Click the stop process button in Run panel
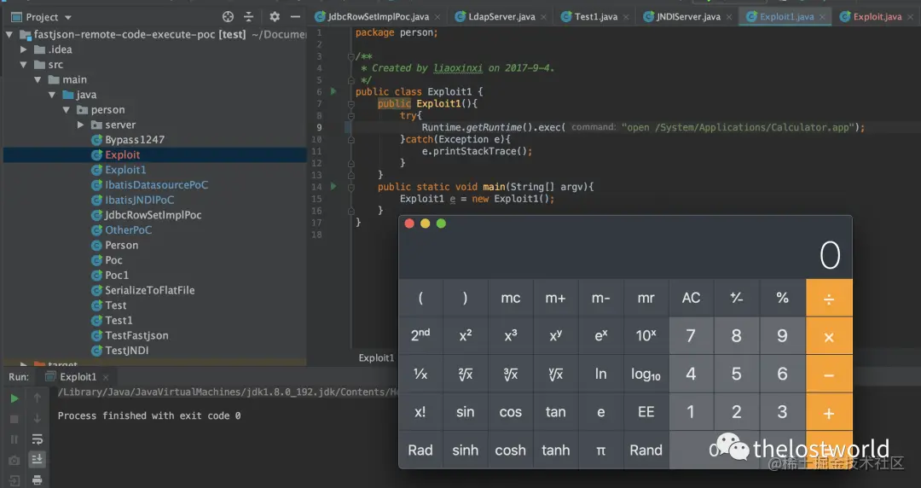Screen dimensions: 921x488 click(x=14, y=419)
